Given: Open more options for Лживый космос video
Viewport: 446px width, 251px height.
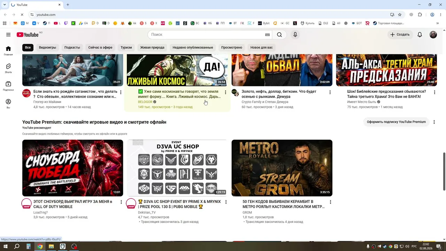Looking at the screenshot, I should point(225,92).
